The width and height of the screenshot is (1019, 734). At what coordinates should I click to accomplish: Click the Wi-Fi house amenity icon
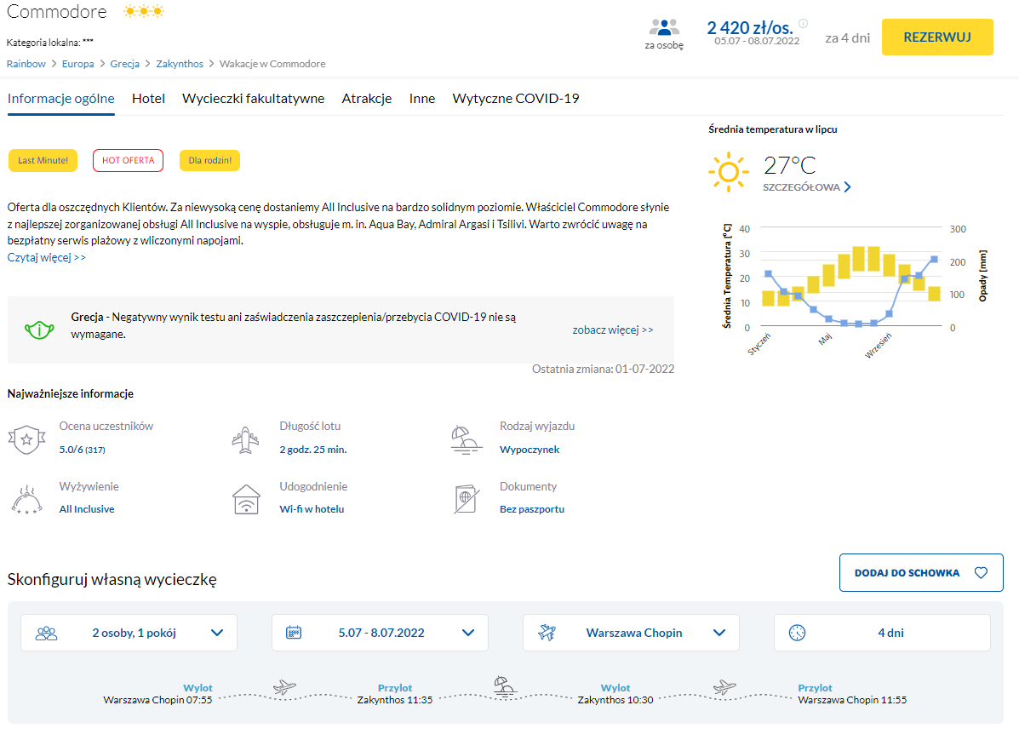(246, 500)
